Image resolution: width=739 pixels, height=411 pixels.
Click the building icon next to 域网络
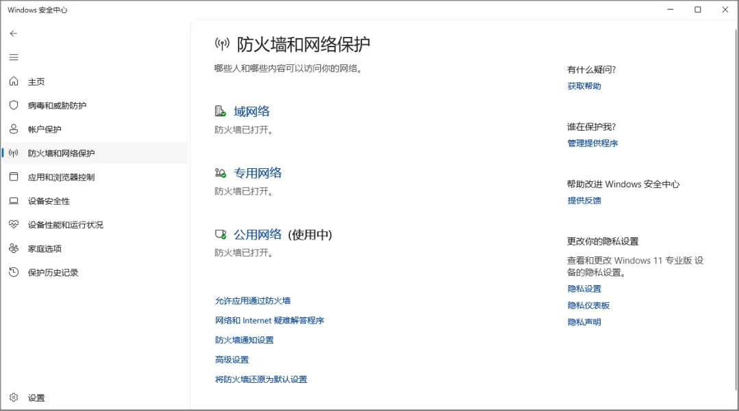tap(220, 111)
